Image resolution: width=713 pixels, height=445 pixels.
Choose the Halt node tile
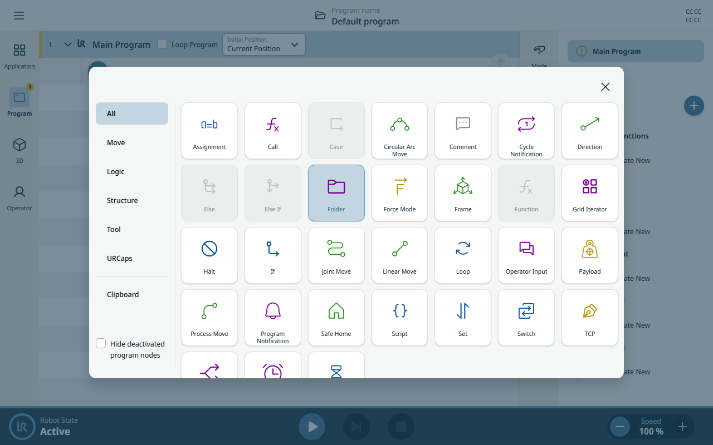click(x=209, y=255)
